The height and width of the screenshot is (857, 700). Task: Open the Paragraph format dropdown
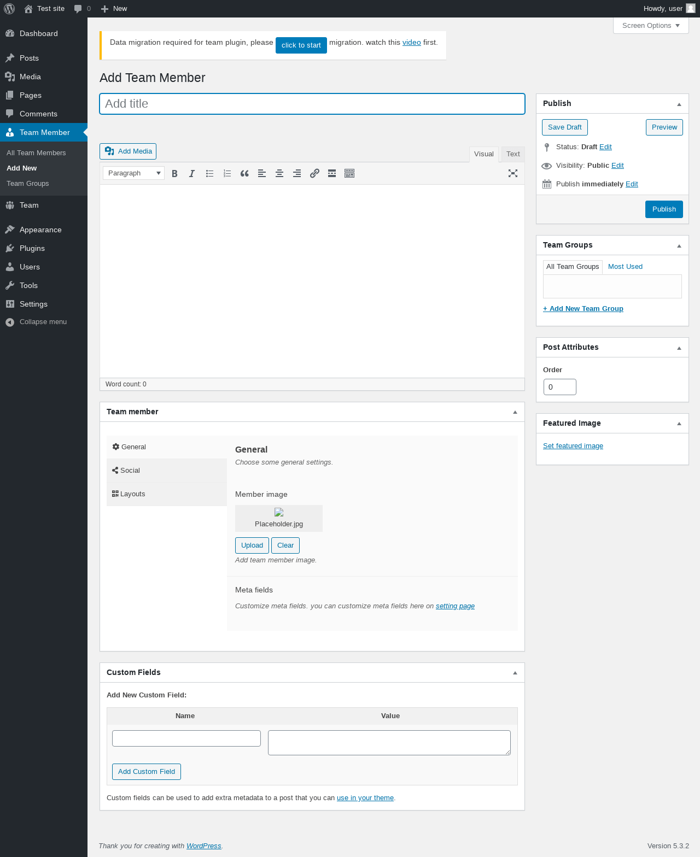pos(133,173)
